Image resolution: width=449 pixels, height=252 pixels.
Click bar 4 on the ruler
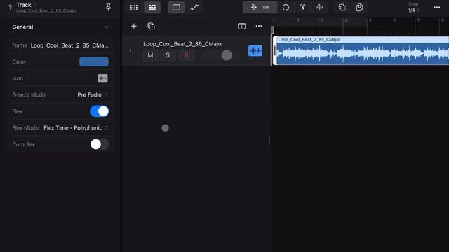[x=346, y=20]
